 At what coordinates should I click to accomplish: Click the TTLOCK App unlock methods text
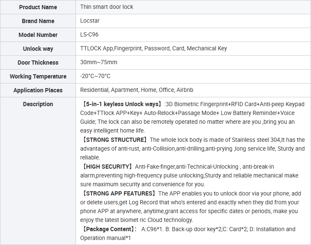pyautogui.click(x=153, y=48)
